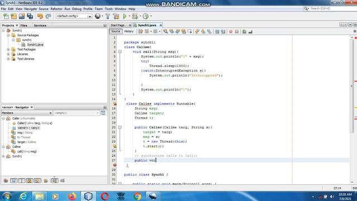Image resolution: width=357 pixels, height=201 pixels.
Task: Open the Navigate menu
Action: click(31, 9)
